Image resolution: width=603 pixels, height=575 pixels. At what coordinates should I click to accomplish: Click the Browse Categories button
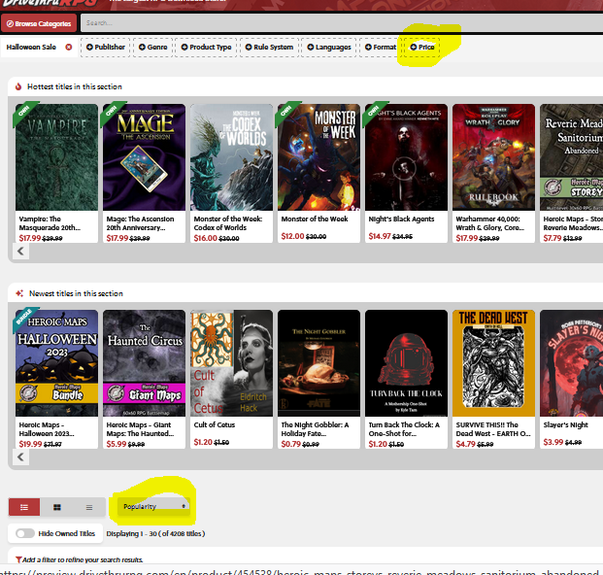(39, 23)
